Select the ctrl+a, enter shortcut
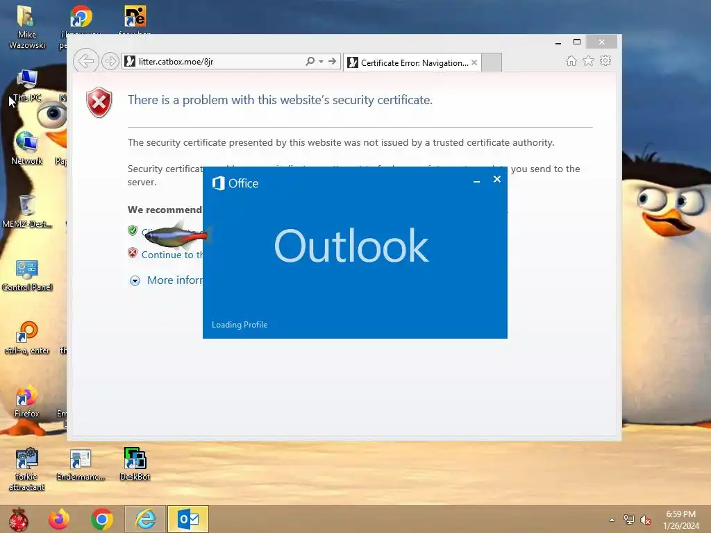The image size is (711, 533). pos(27,338)
